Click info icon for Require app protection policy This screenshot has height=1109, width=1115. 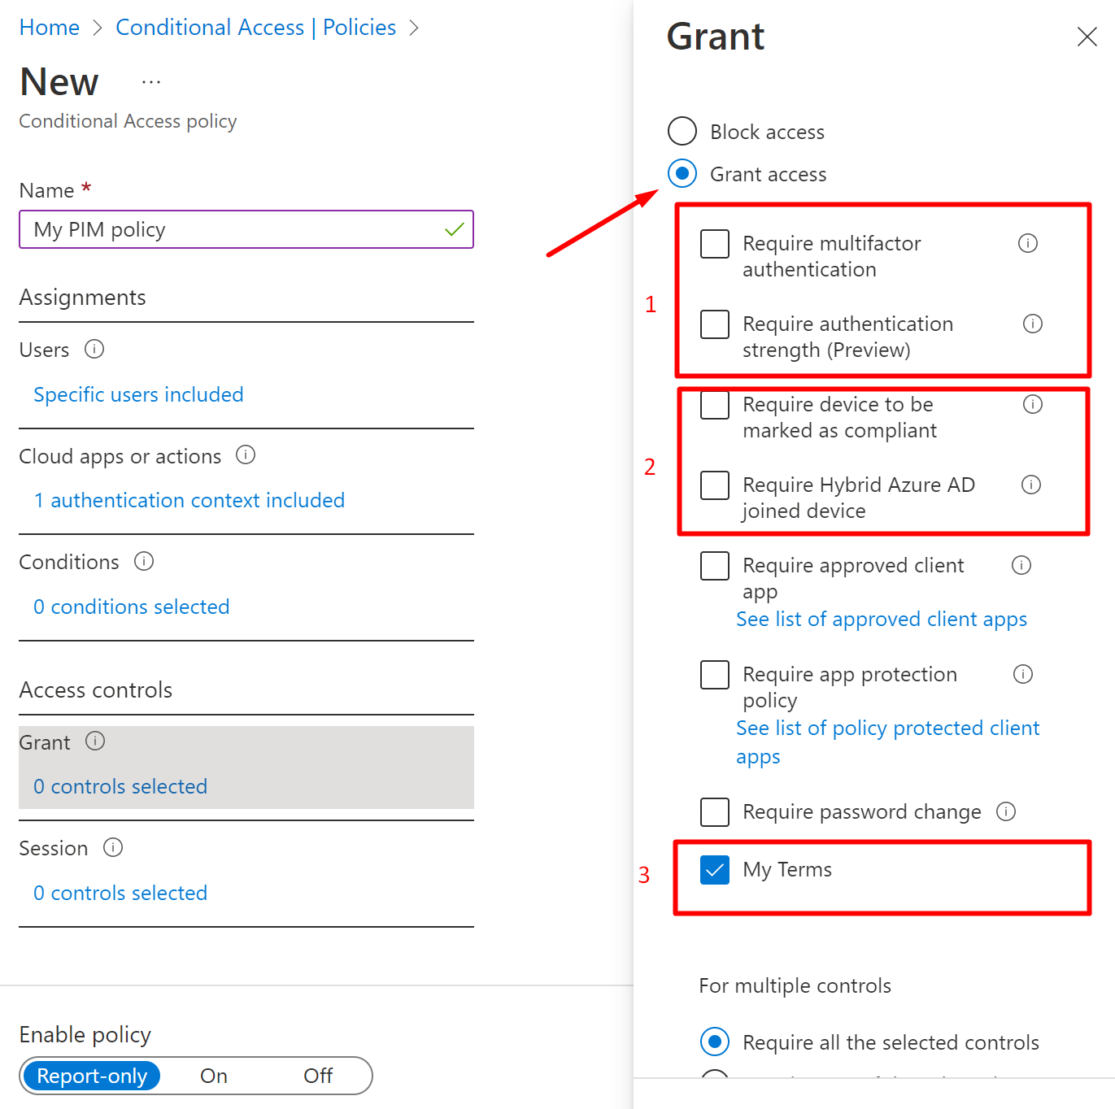tap(1023, 674)
